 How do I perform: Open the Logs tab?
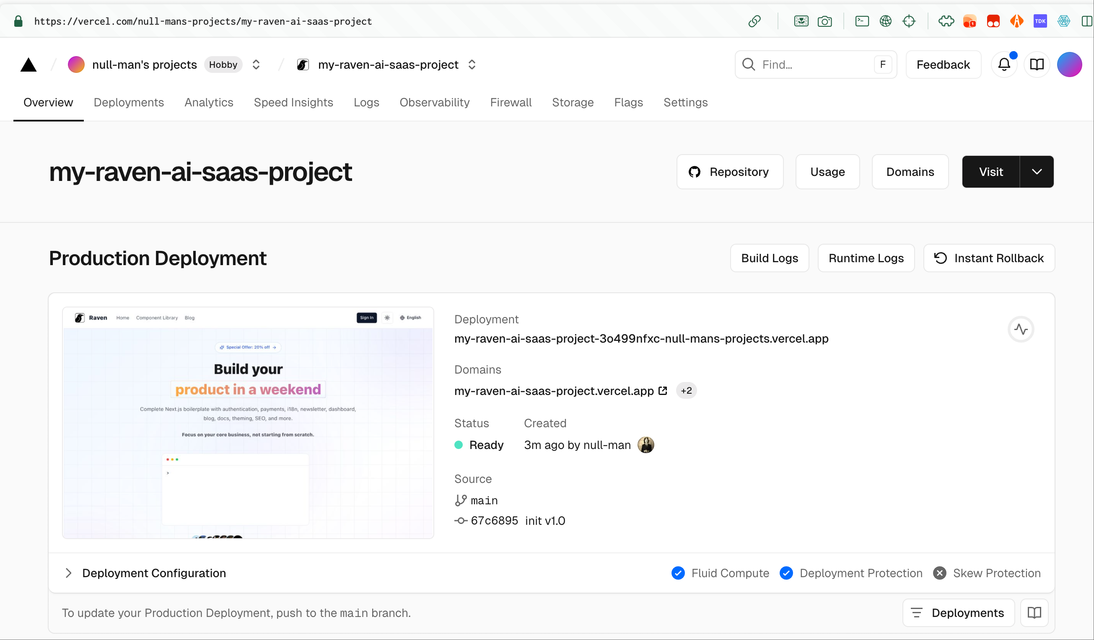[366, 102]
